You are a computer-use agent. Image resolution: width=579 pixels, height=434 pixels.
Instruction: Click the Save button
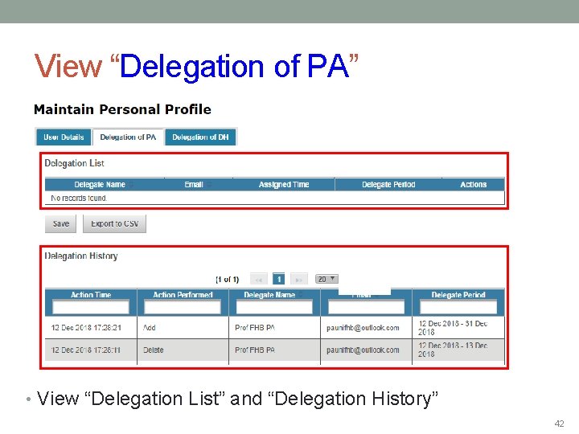[60, 223]
